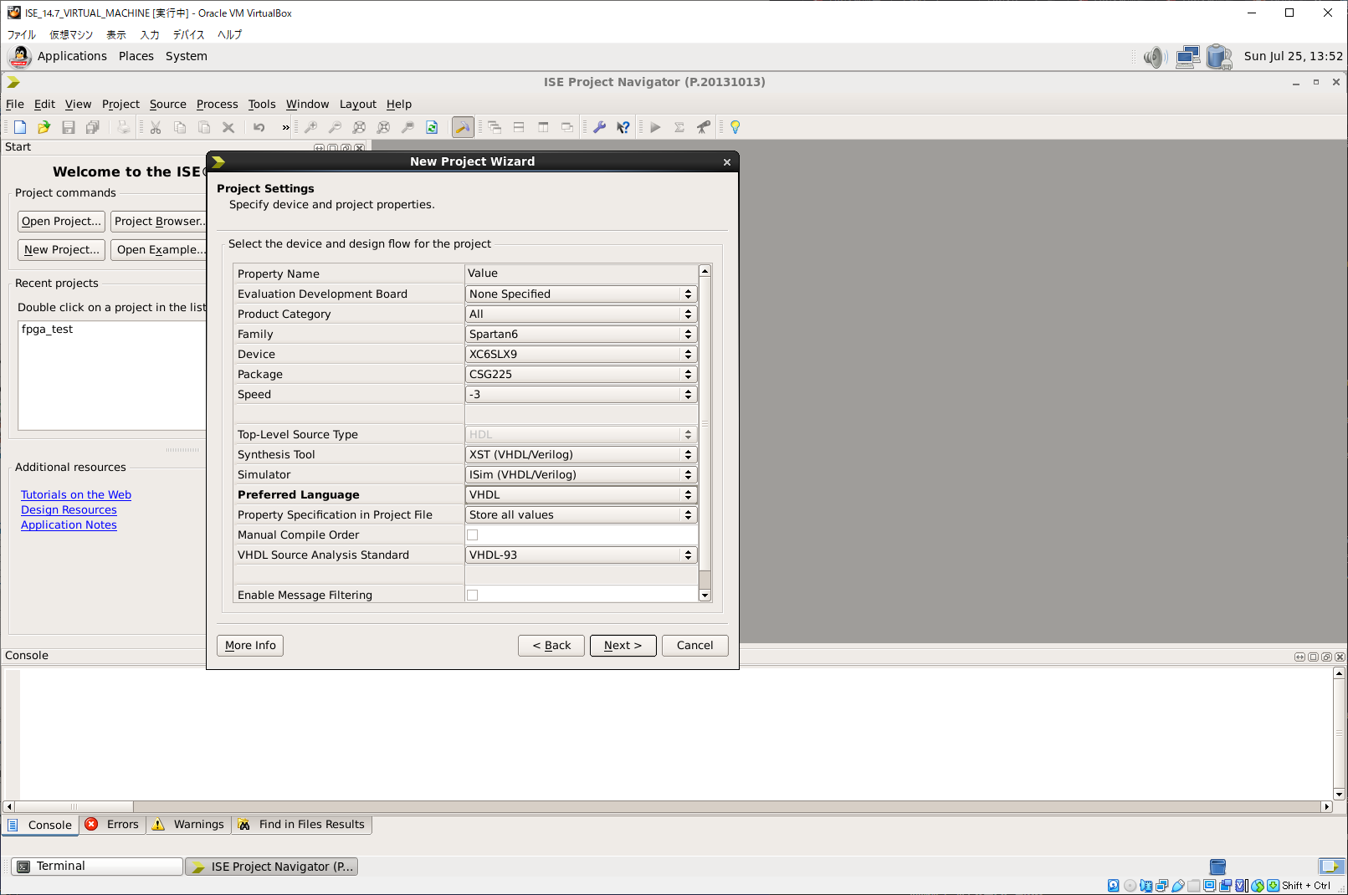Click the Cut scissors toolbar icon

(x=156, y=127)
